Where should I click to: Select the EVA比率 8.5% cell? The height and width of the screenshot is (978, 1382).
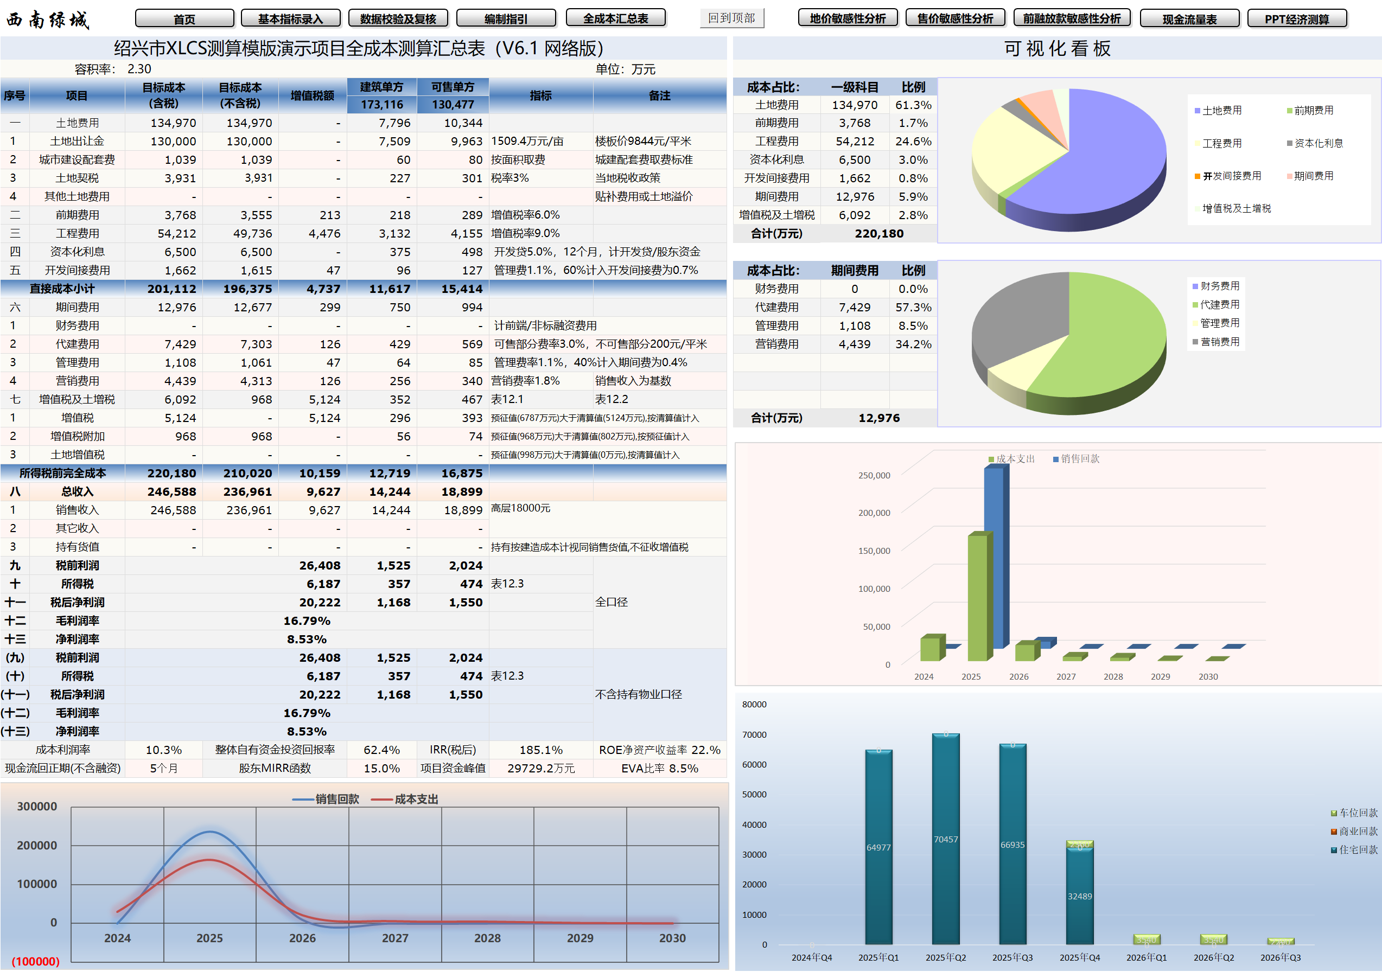click(x=660, y=769)
